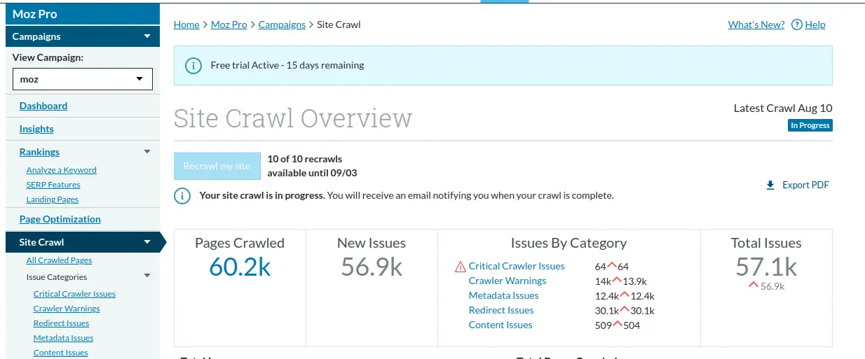
Task: Click the Moz Pro sidebar header
Action: 83,14
